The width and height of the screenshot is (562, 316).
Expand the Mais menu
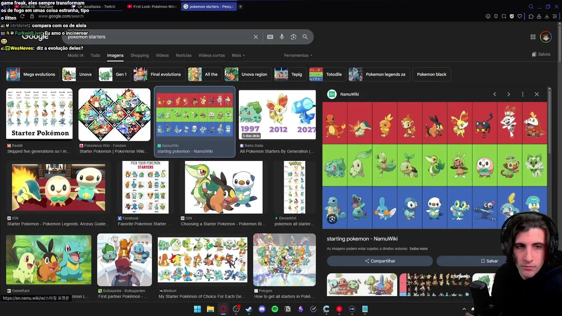coord(238,55)
